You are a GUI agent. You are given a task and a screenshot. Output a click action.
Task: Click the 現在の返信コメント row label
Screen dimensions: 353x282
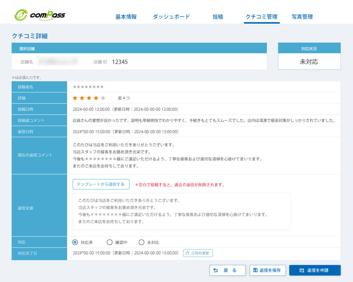(x=35, y=155)
